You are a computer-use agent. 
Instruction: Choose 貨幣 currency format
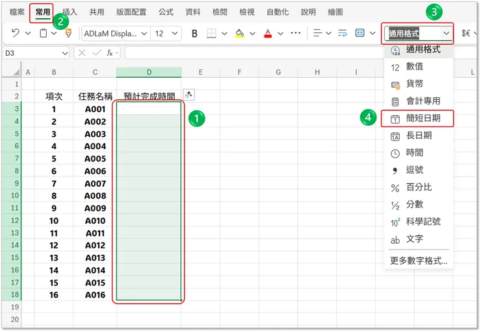tap(419, 84)
